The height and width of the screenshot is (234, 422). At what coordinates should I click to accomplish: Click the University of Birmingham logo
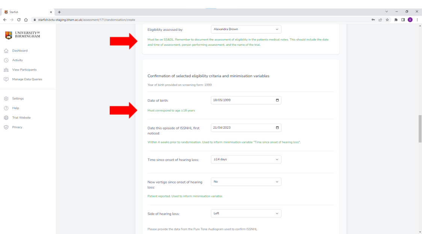point(23,35)
